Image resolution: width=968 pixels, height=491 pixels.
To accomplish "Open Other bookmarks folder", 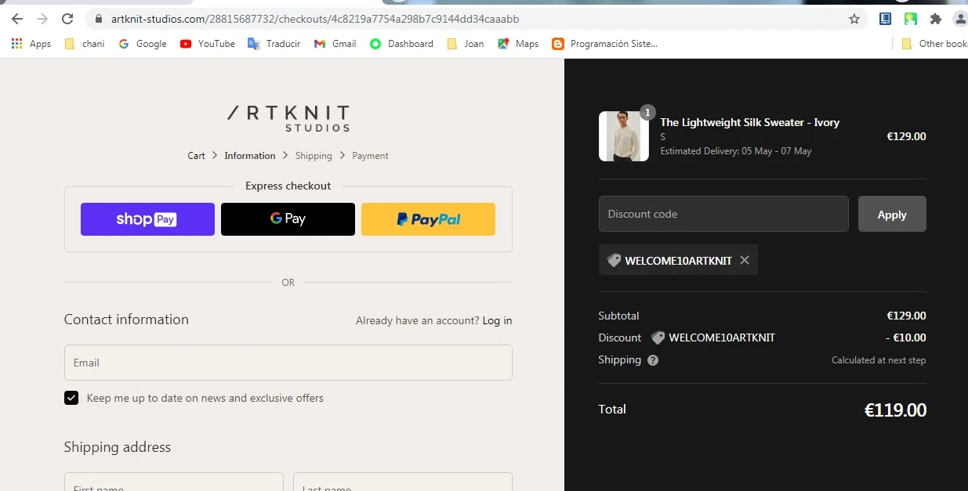I will click(934, 44).
